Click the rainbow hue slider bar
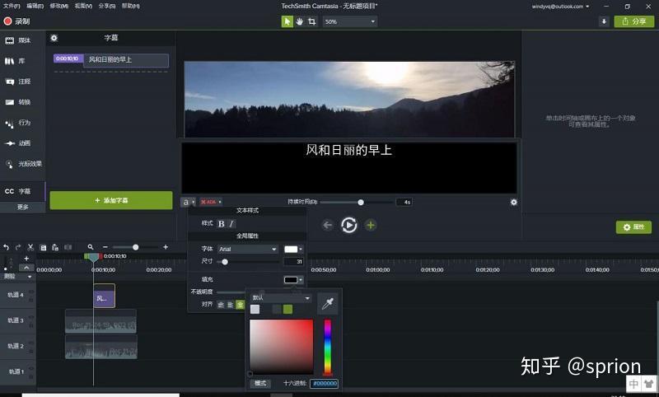 [x=327, y=347]
